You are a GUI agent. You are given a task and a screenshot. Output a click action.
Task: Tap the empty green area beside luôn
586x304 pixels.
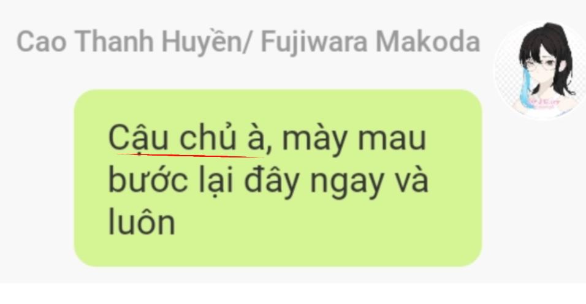pos(325,224)
